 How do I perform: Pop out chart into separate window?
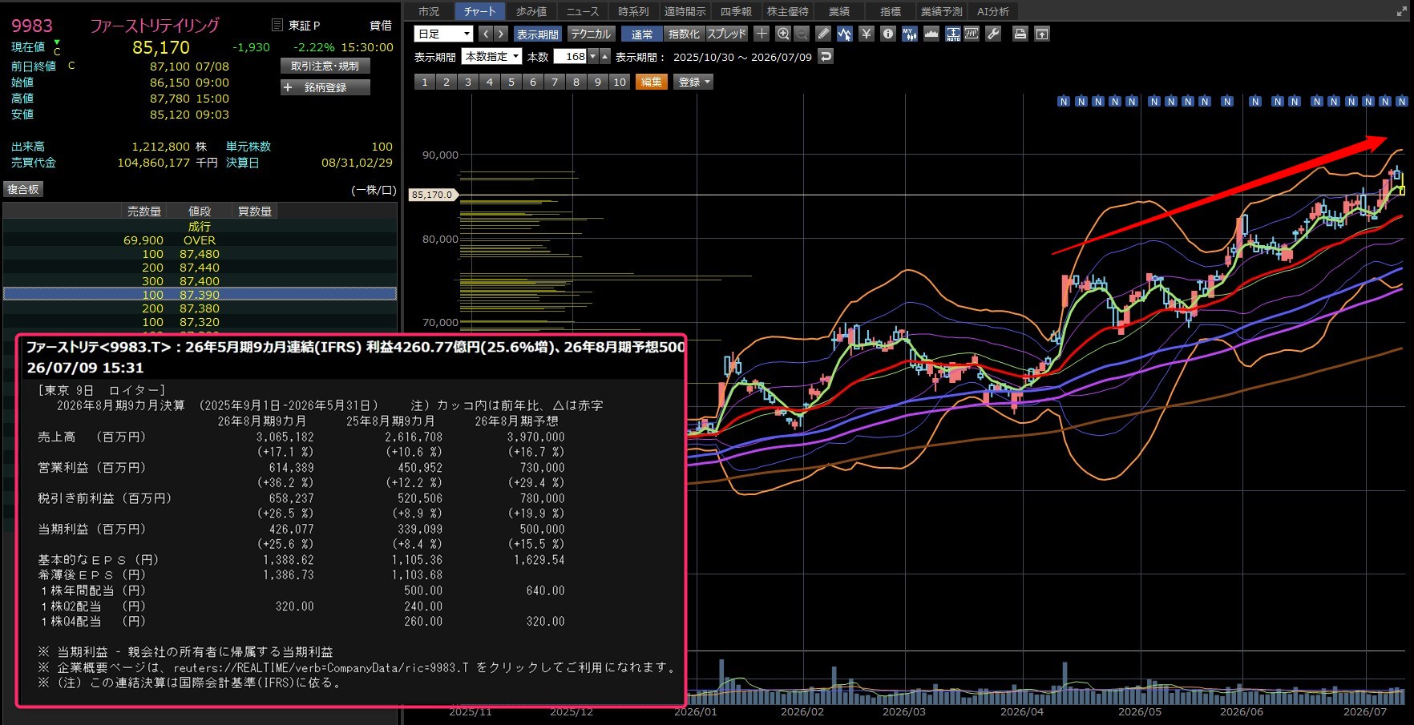click(x=1042, y=34)
